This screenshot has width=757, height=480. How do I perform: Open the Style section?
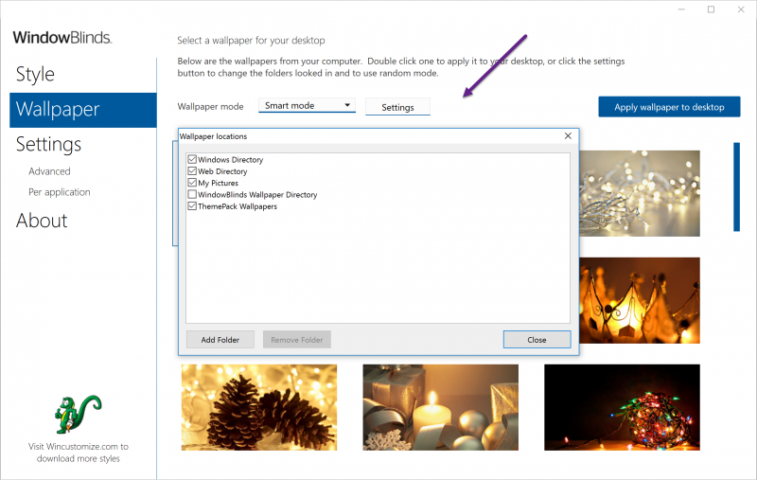point(35,74)
